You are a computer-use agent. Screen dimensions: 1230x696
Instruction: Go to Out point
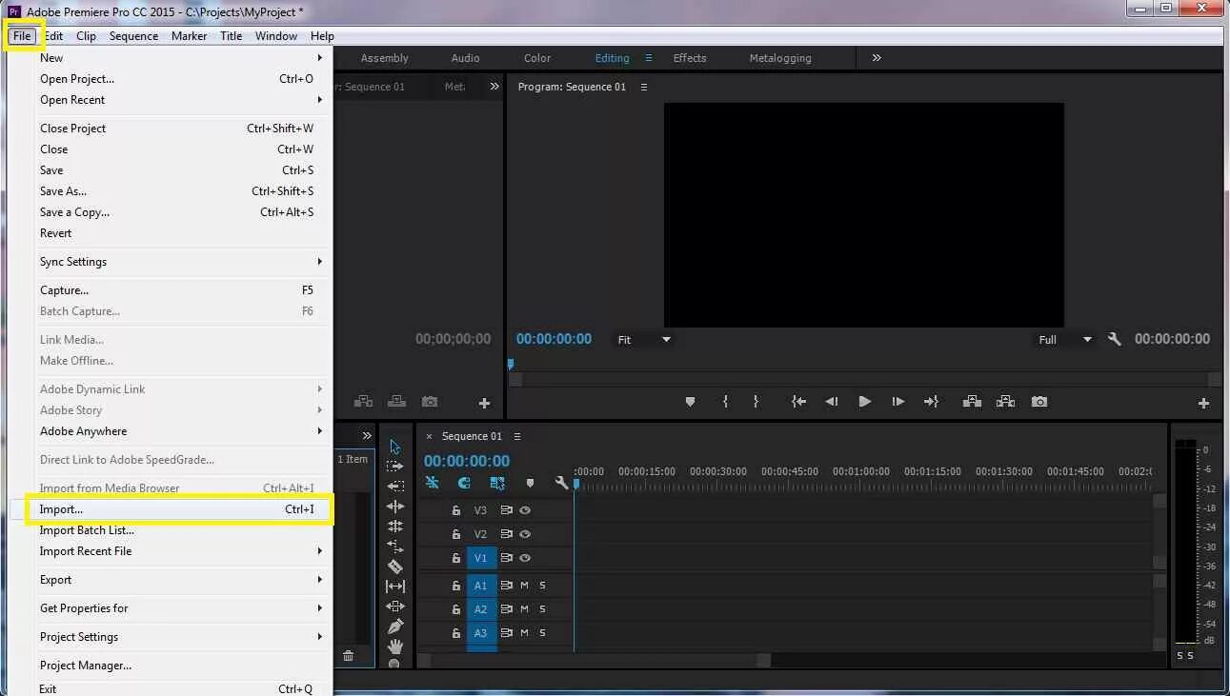[931, 402]
